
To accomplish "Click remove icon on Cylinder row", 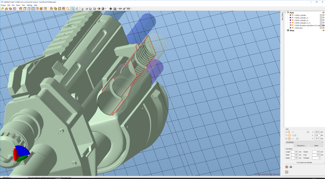I will (x=323, y=15).
